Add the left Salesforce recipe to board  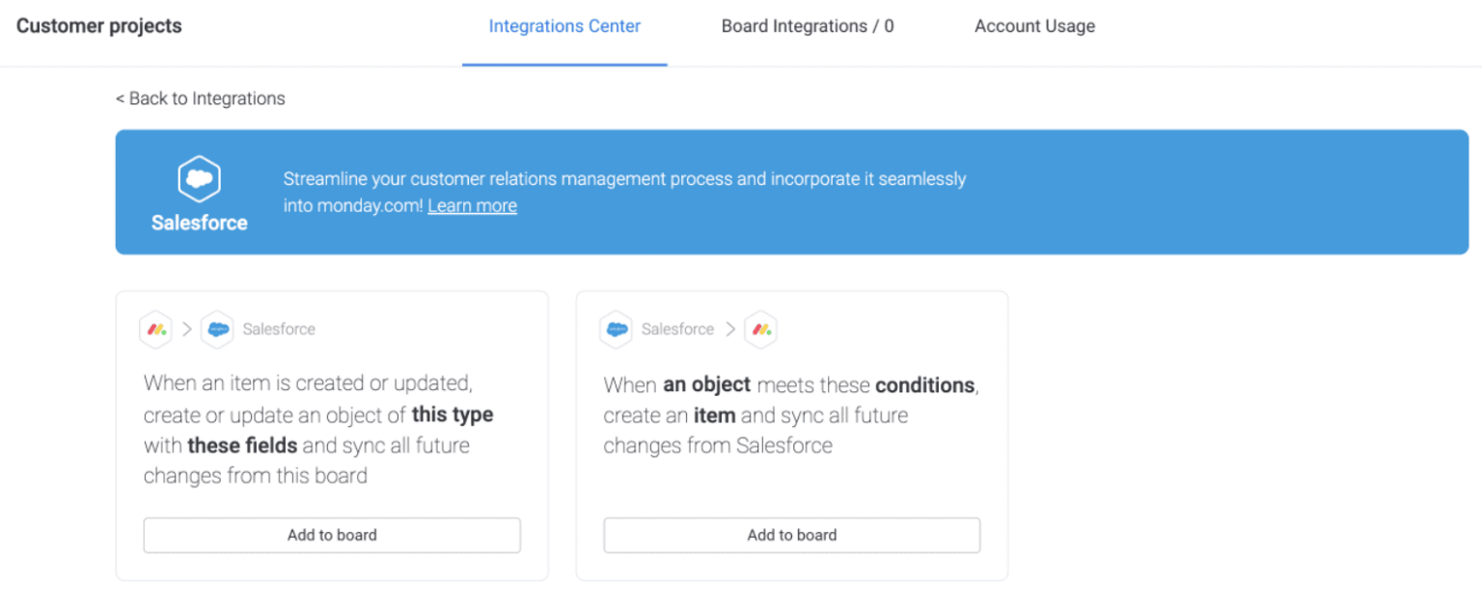(332, 535)
